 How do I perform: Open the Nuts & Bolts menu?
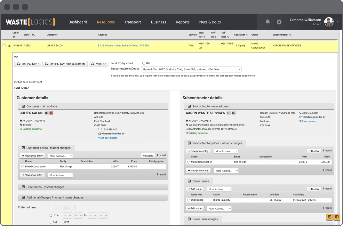[210, 22]
